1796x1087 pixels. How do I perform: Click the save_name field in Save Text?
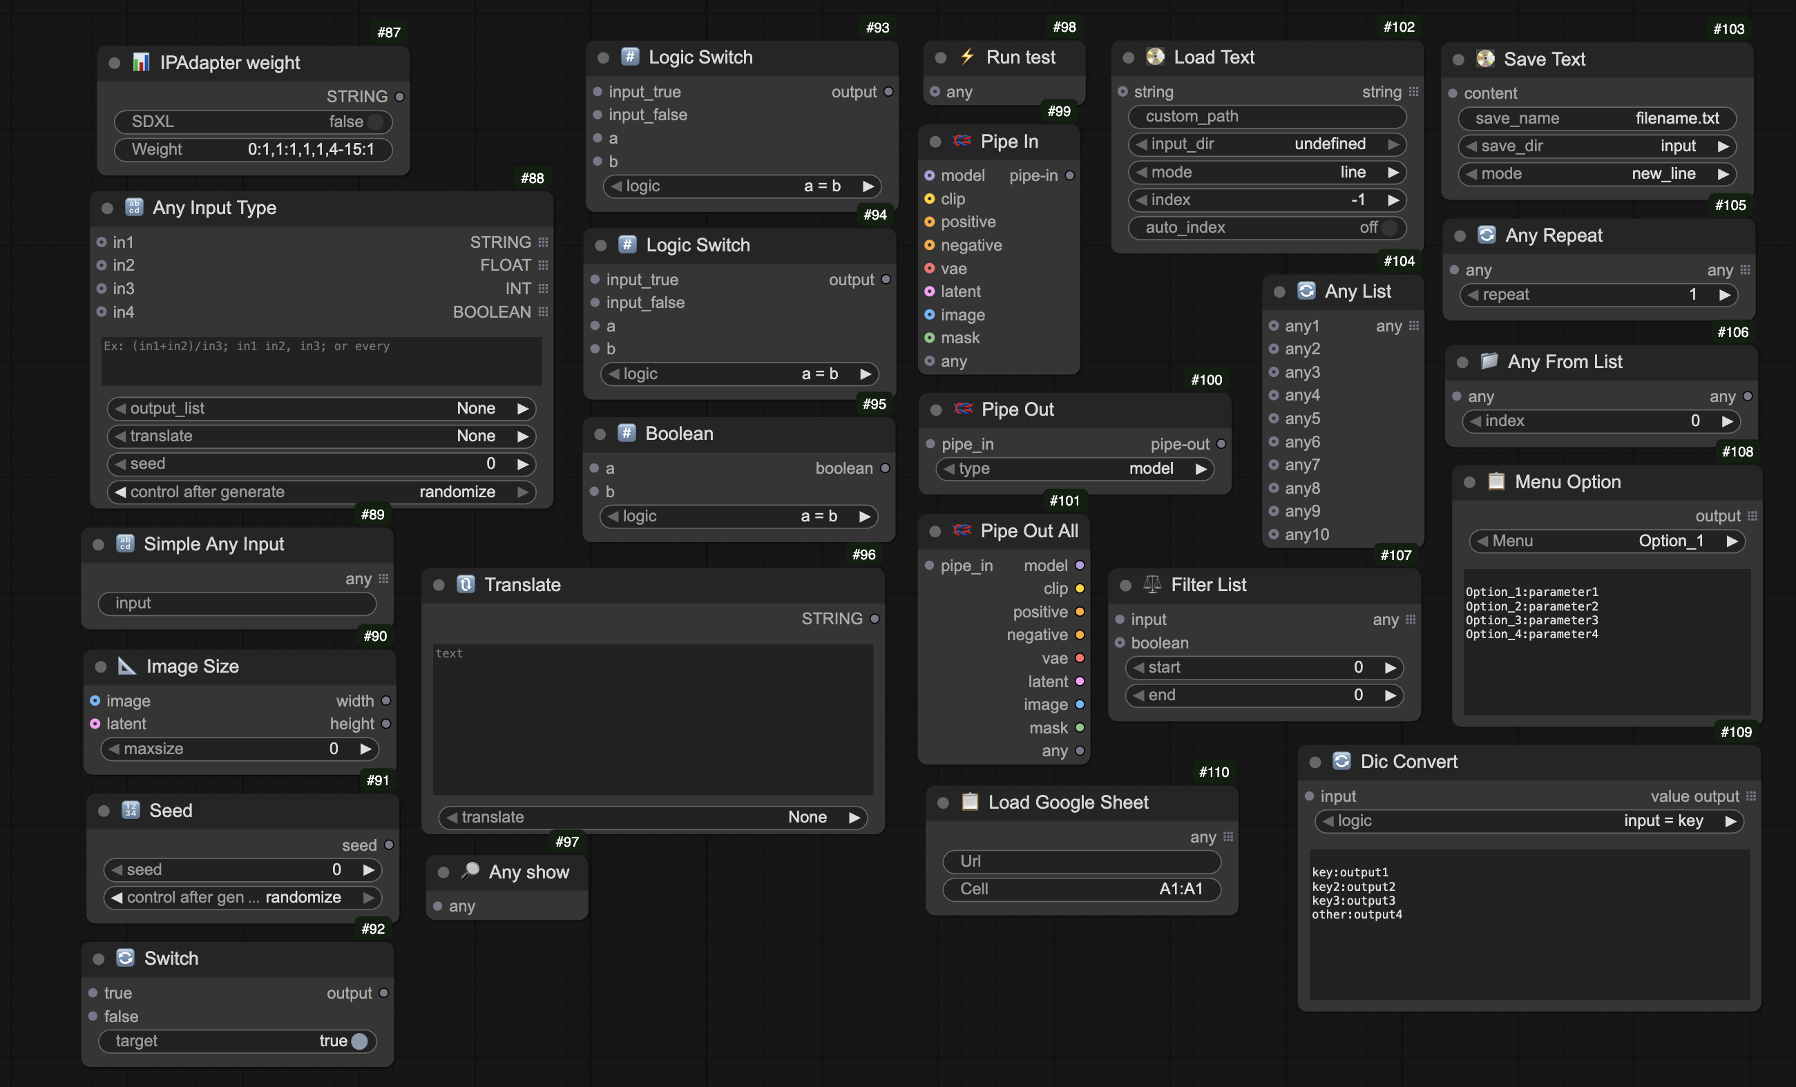(x=1597, y=118)
